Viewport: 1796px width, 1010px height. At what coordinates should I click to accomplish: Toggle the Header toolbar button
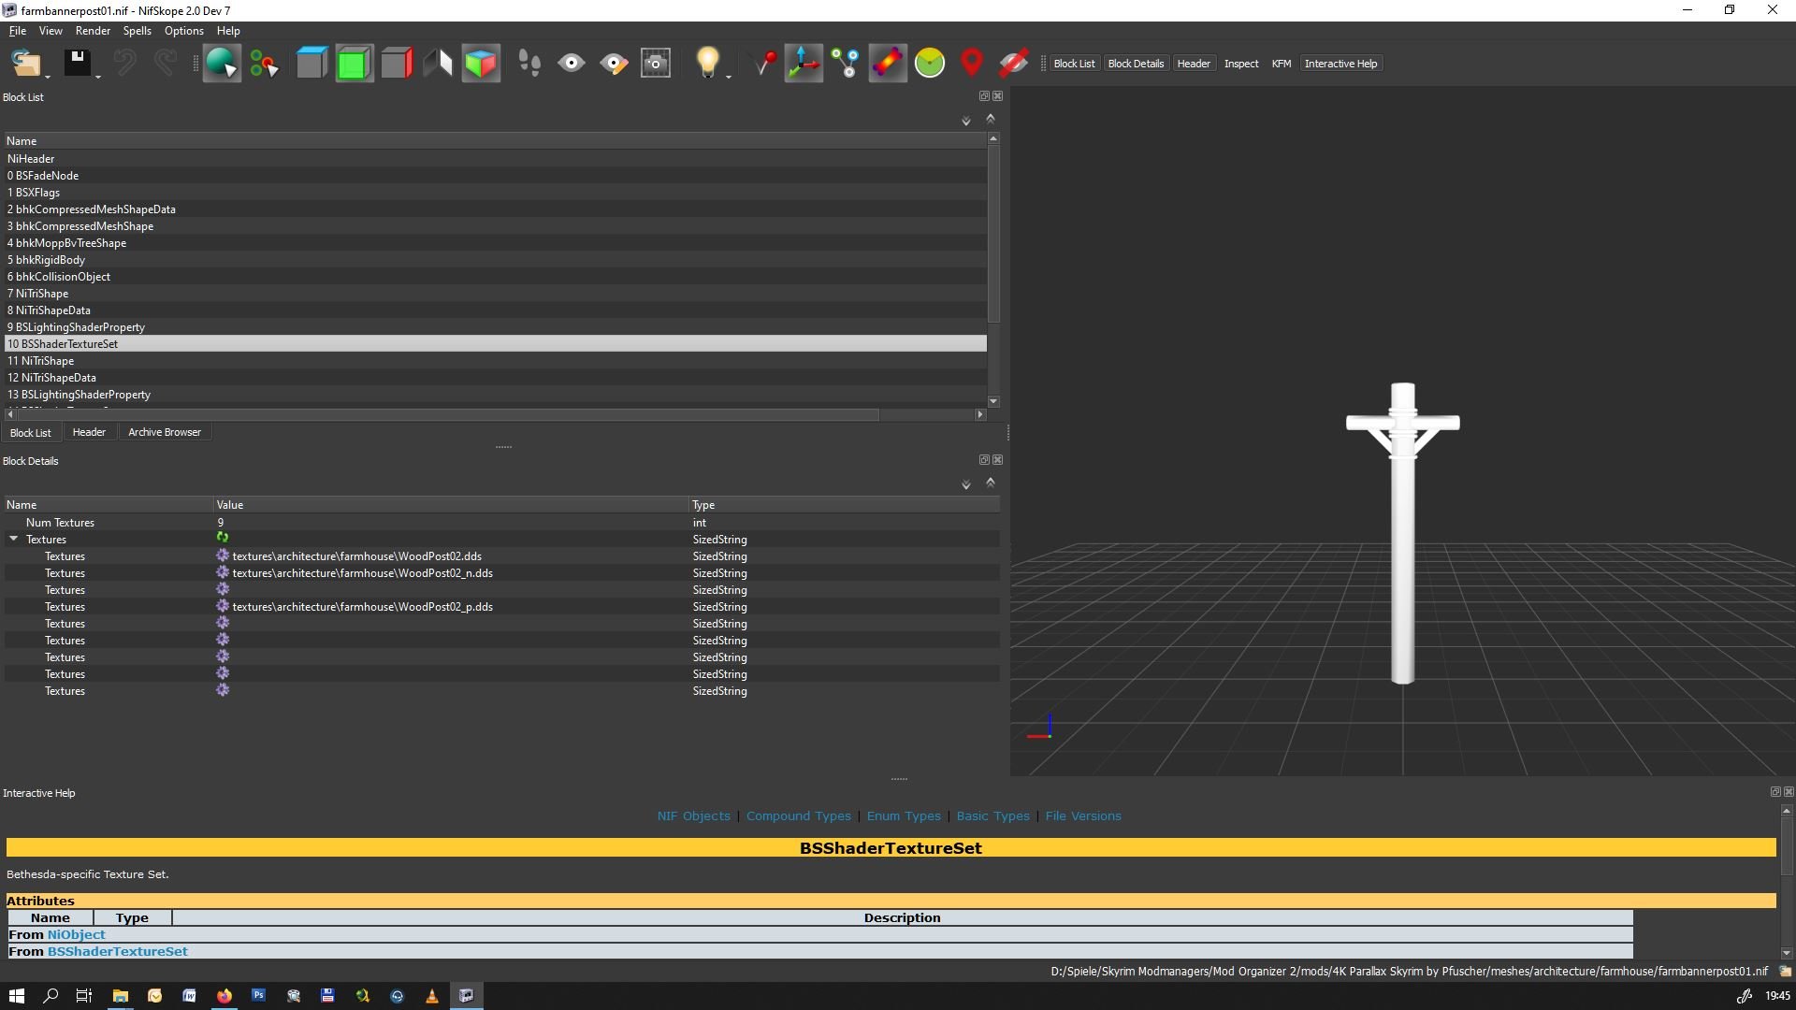point(1194,64)
